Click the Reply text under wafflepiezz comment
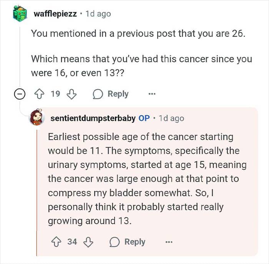Image resolution: width=269 pixels, height=264 pixels. (x=118, y=94)
